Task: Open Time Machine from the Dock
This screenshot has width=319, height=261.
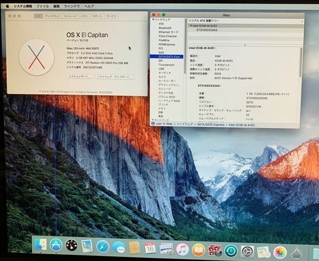Action: (x=231, y=251)
